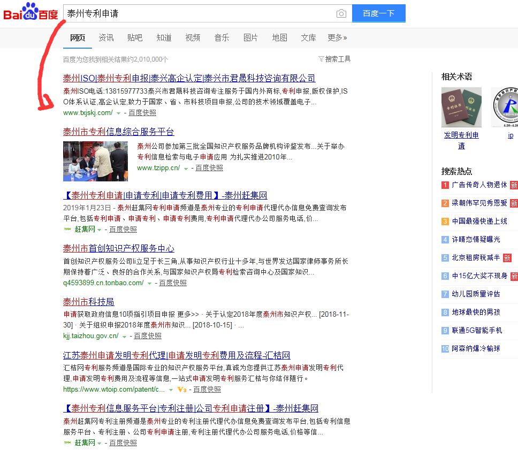Image resolution: width=518 pixels, height=450 pixels.
Task: Open hot search 阿森纳爆冷输球
Action: 476,348
